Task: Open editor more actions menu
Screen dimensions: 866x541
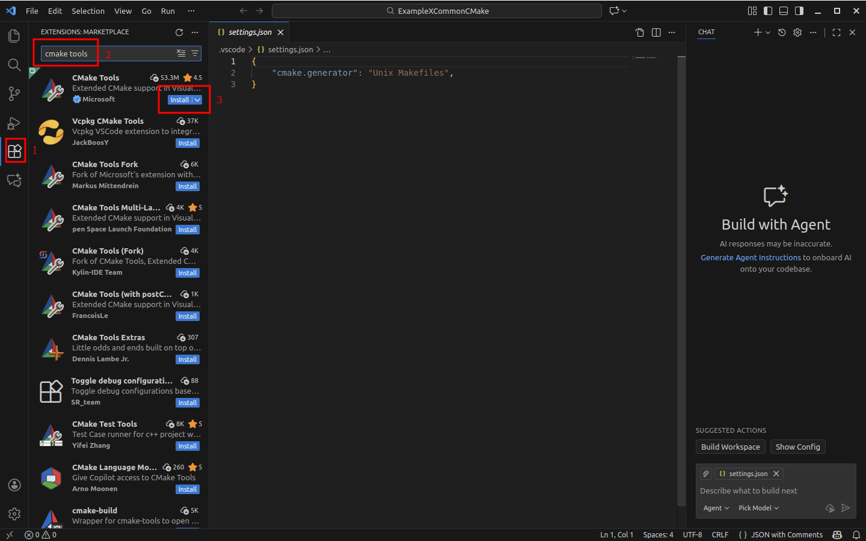Action: (x=672, y=32)
